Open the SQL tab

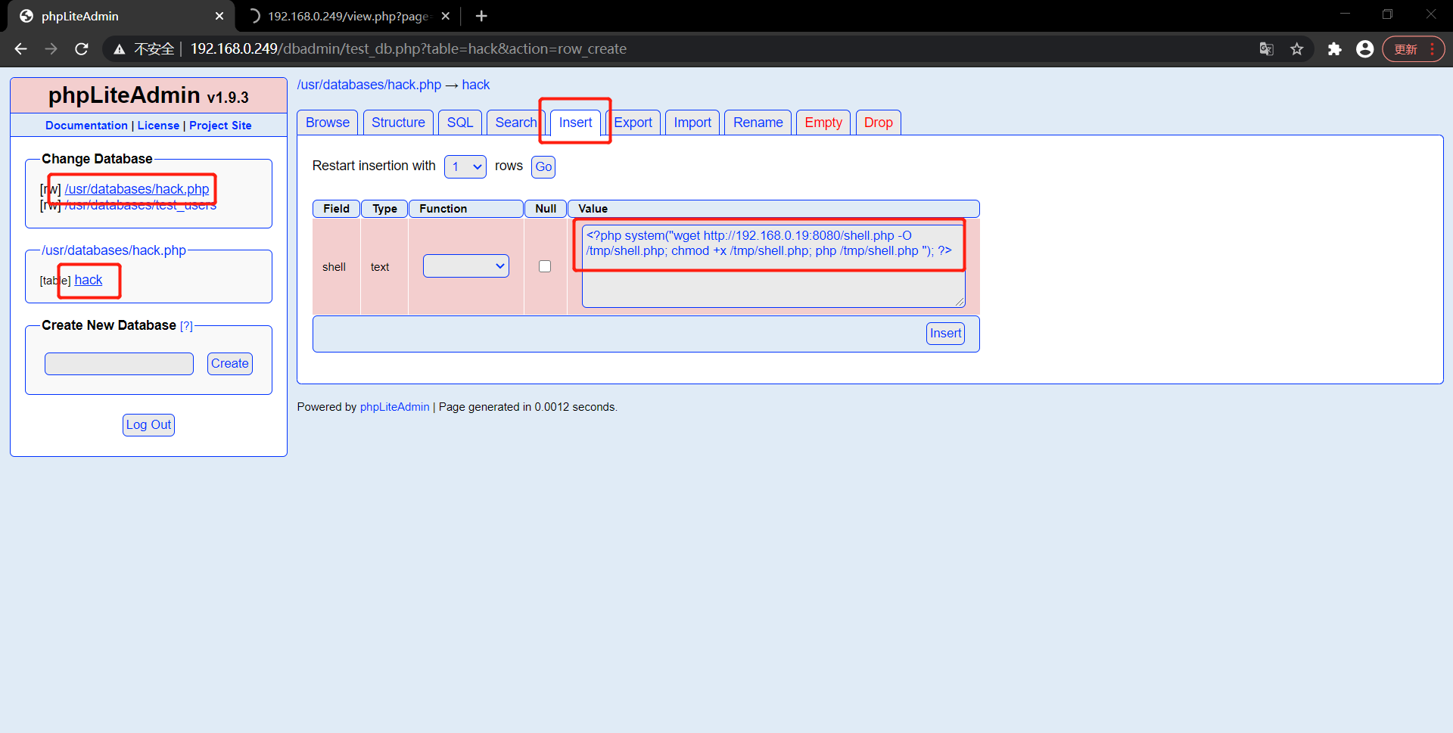coord(459,123)
